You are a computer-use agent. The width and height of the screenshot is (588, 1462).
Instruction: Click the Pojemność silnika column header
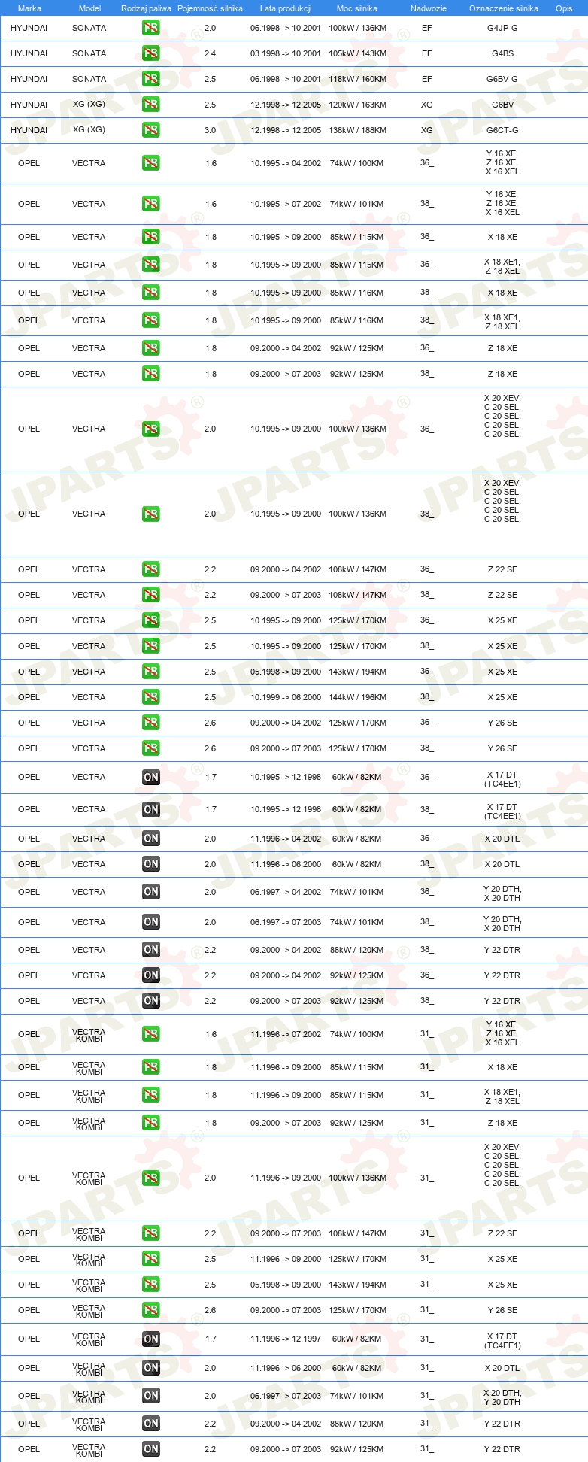(x=210, y=8)
